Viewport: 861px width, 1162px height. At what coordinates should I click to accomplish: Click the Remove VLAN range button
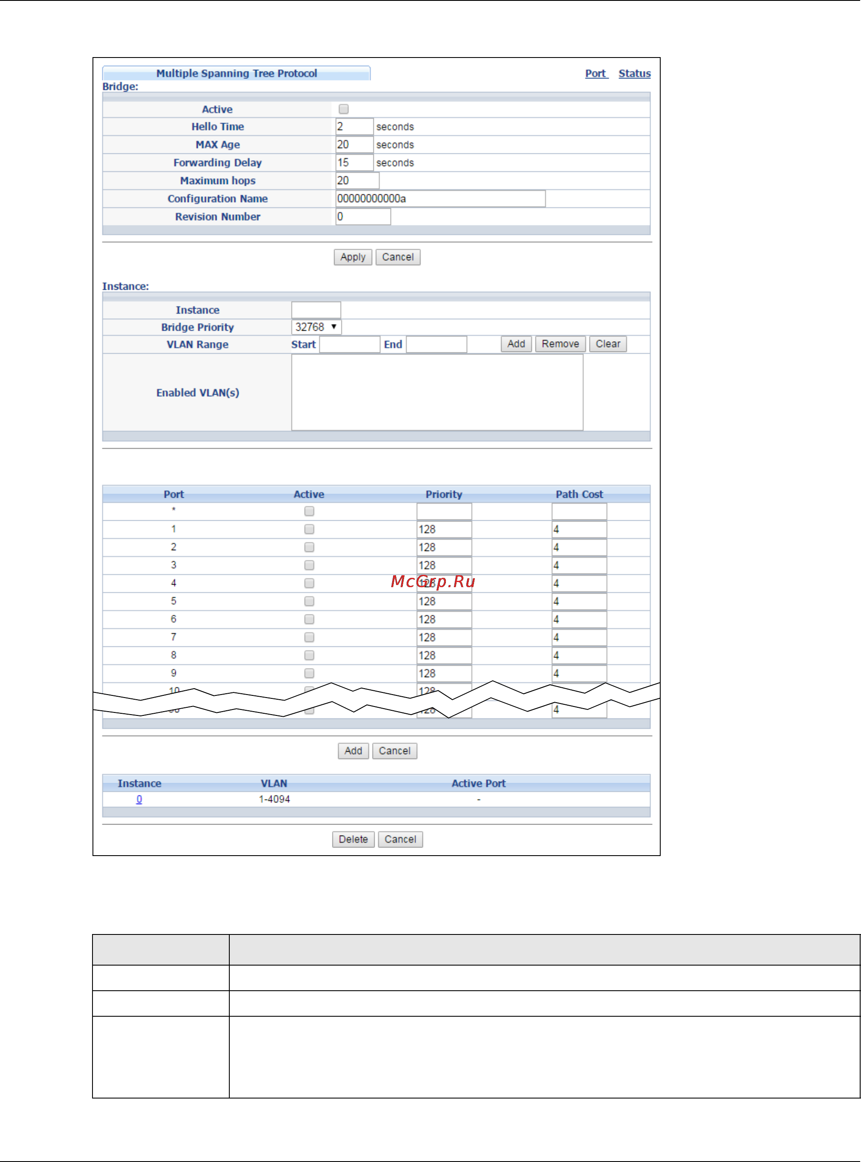click(560, 344)
